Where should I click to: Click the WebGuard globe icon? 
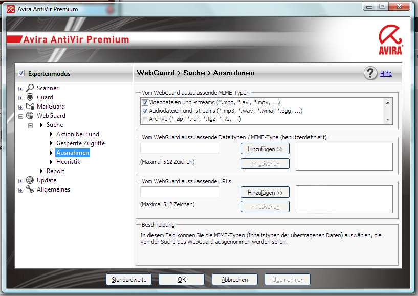coord(30,116)
